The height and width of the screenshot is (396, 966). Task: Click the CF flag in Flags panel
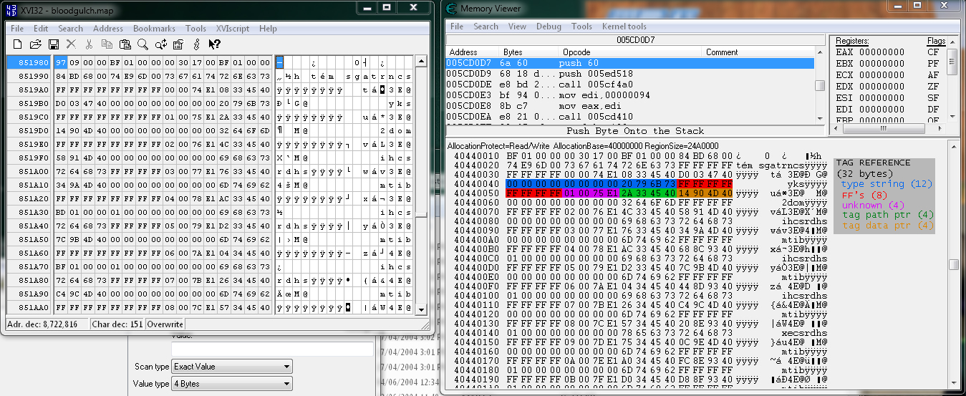933,52
